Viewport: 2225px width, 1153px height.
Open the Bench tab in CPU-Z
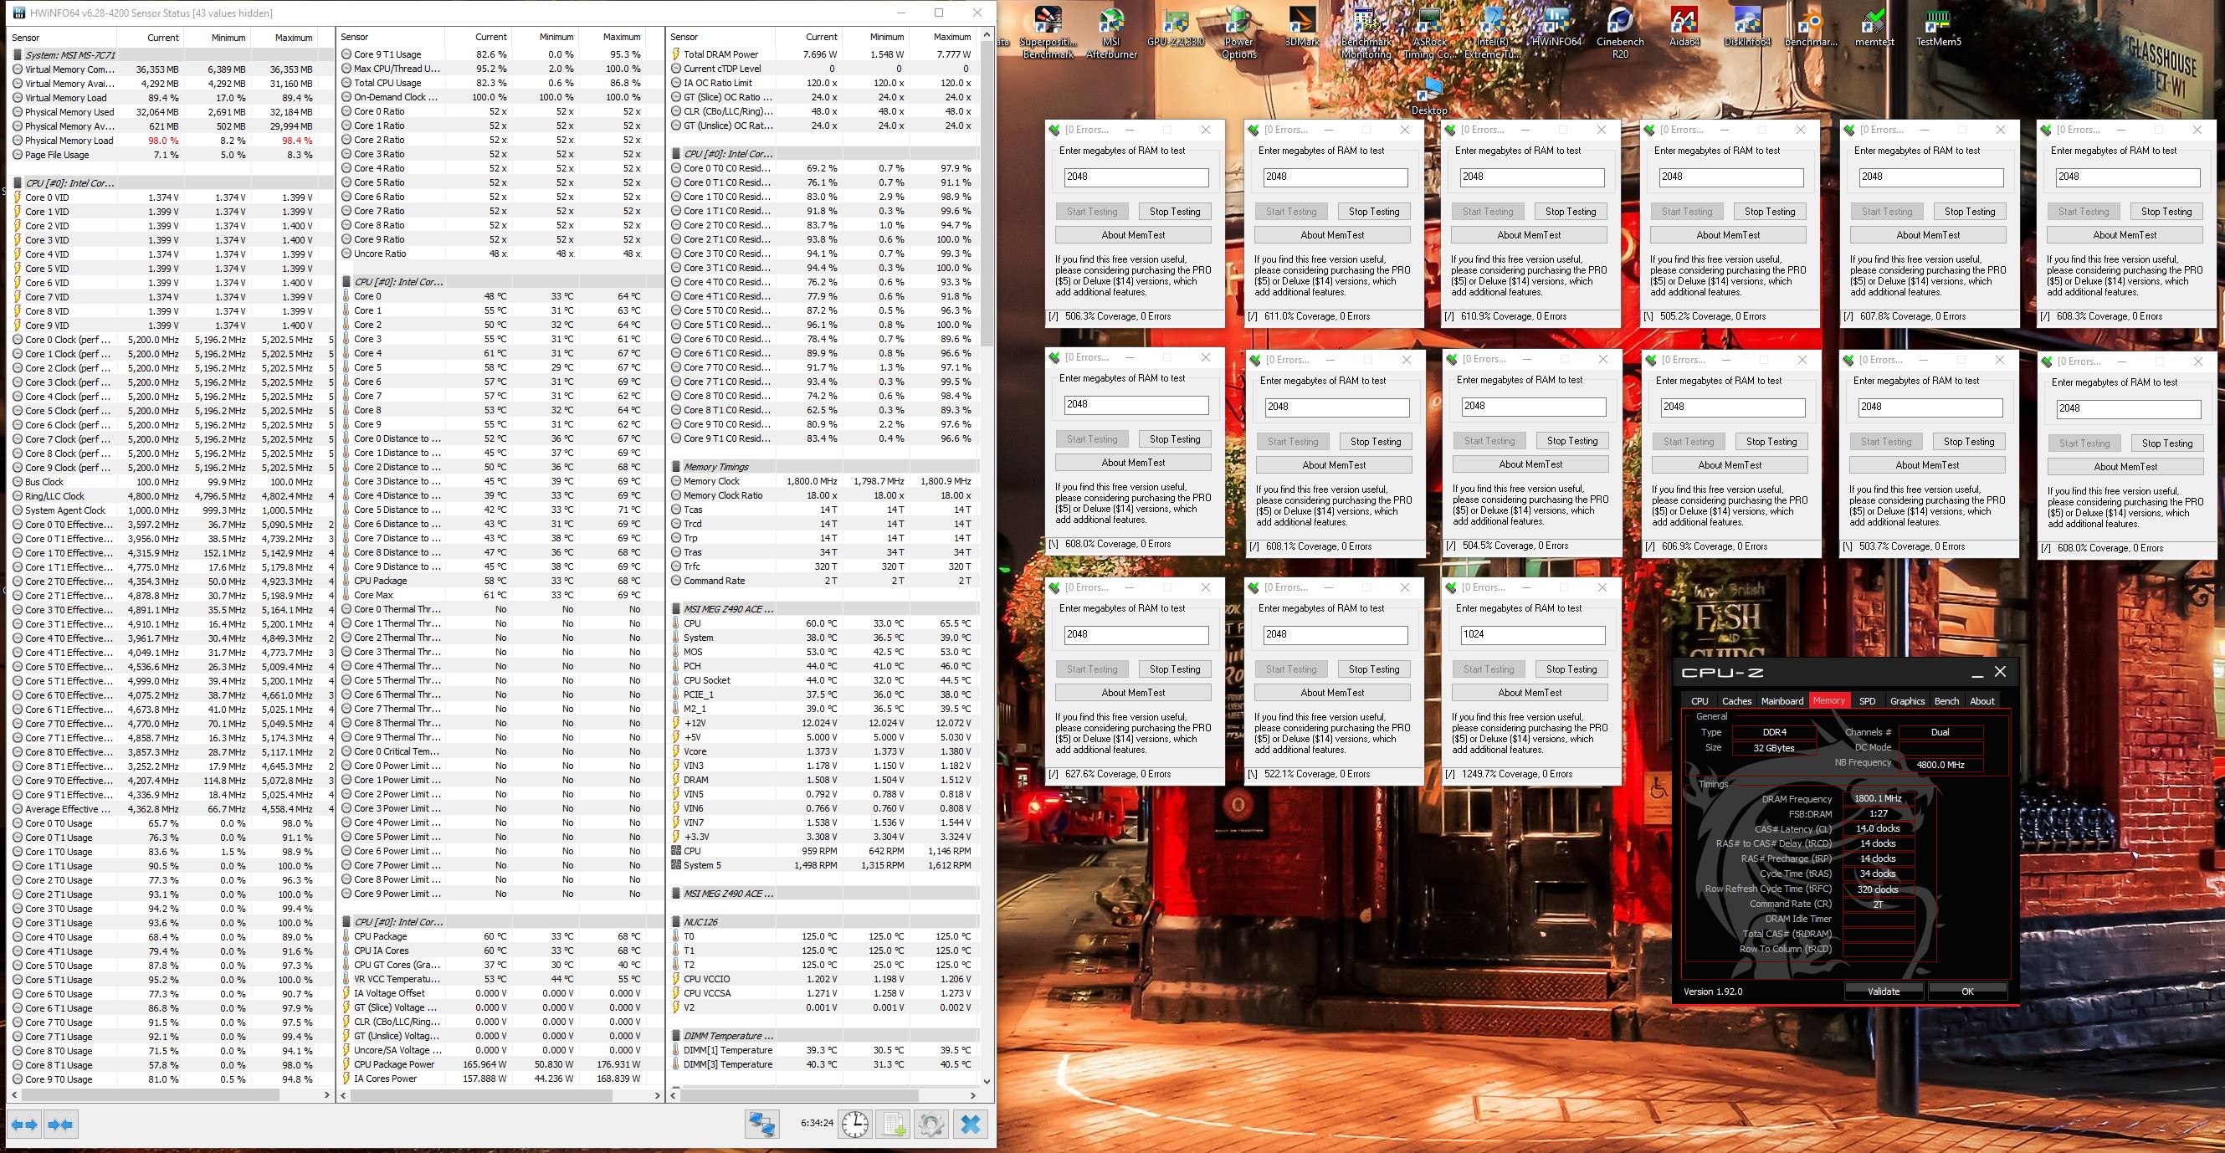1946,700
